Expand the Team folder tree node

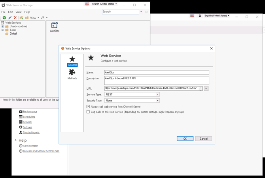(3, 30)
